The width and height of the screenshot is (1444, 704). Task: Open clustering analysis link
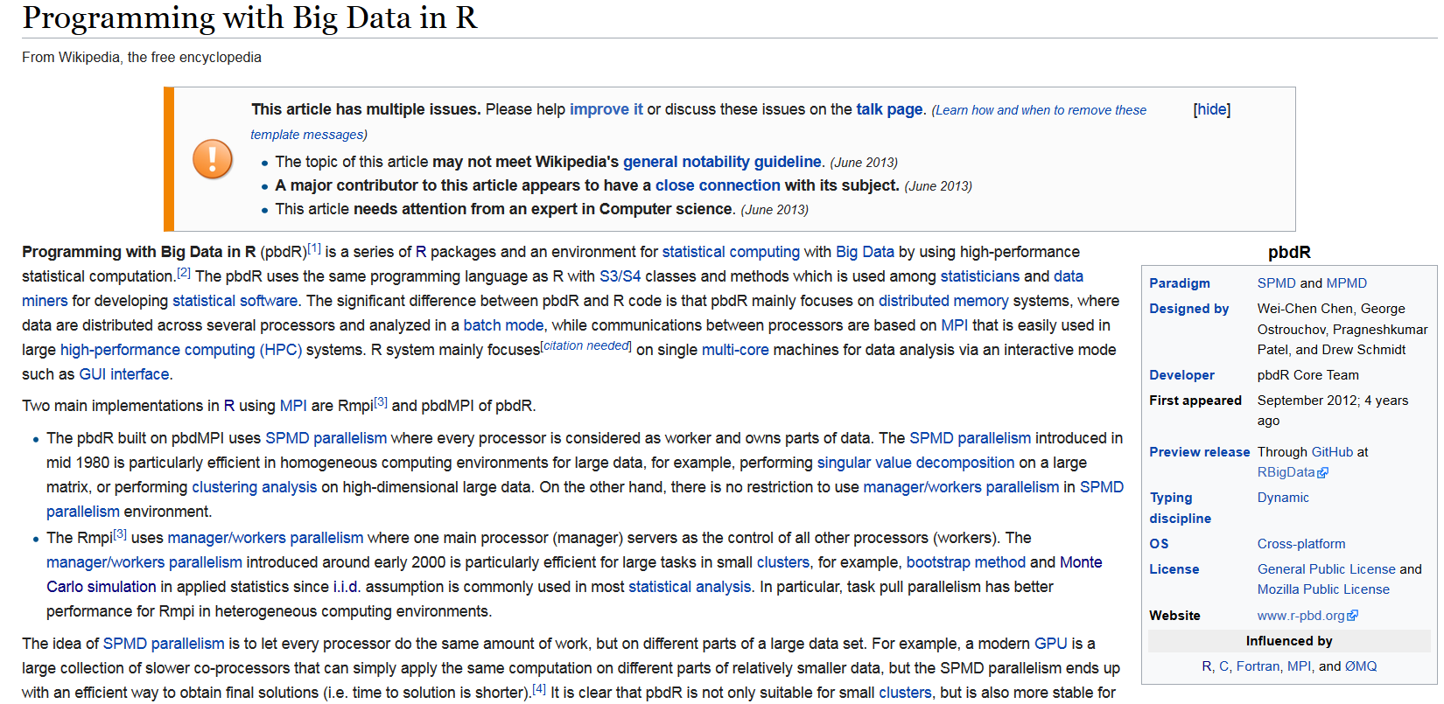pyautogui.click(x=255, y=487)
